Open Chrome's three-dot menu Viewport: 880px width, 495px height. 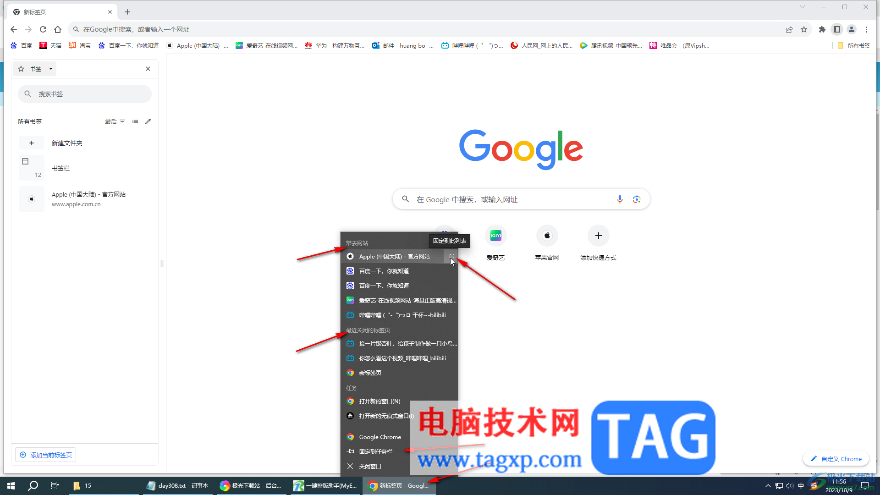tap(866, 29)
